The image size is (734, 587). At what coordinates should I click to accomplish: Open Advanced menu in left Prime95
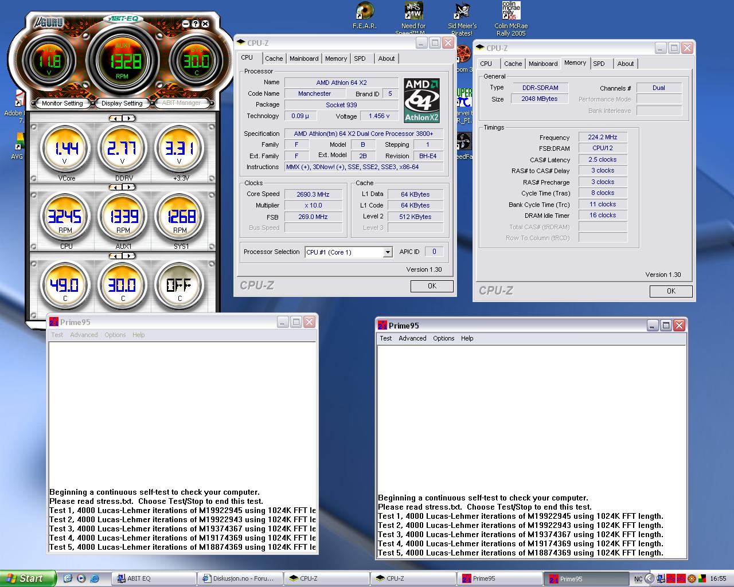(84, 335)
